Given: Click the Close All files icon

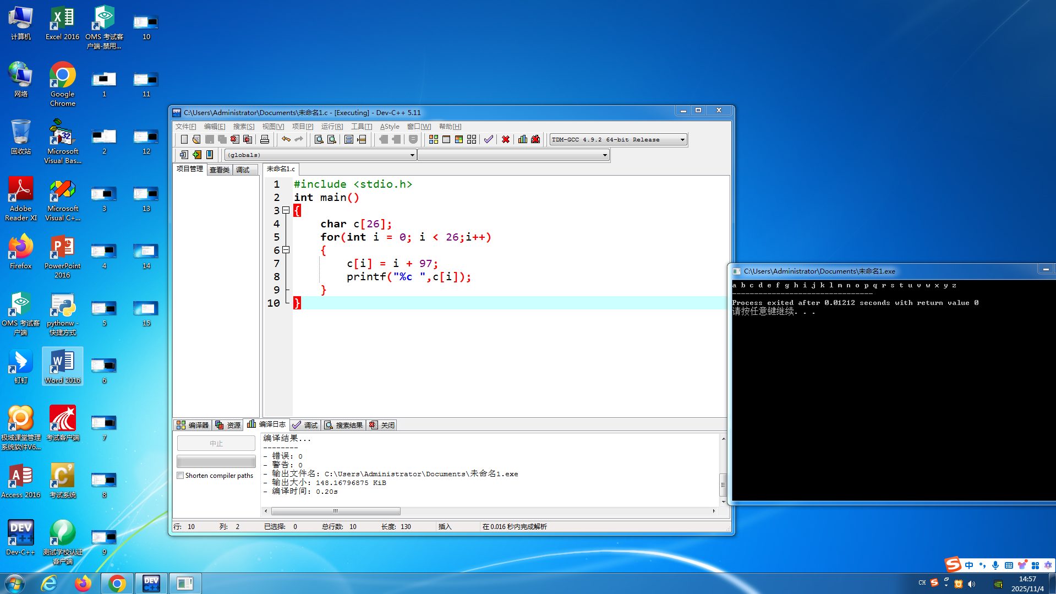Looking at the screenshot, I should click(248, 140).
